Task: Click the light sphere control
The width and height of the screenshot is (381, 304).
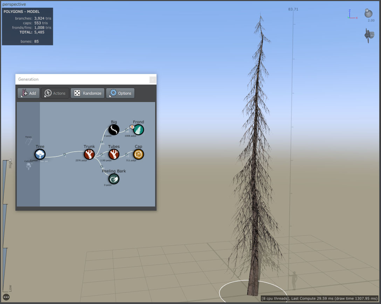Action: [x=368, y=13]
